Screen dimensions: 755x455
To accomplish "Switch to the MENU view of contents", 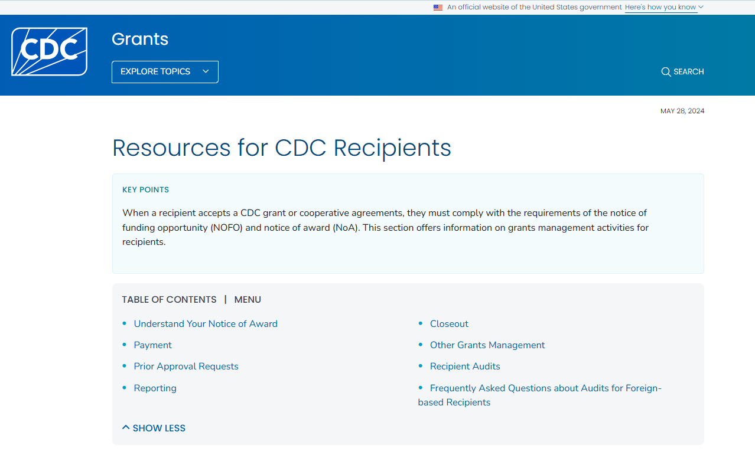I will (x=248, y=299).
